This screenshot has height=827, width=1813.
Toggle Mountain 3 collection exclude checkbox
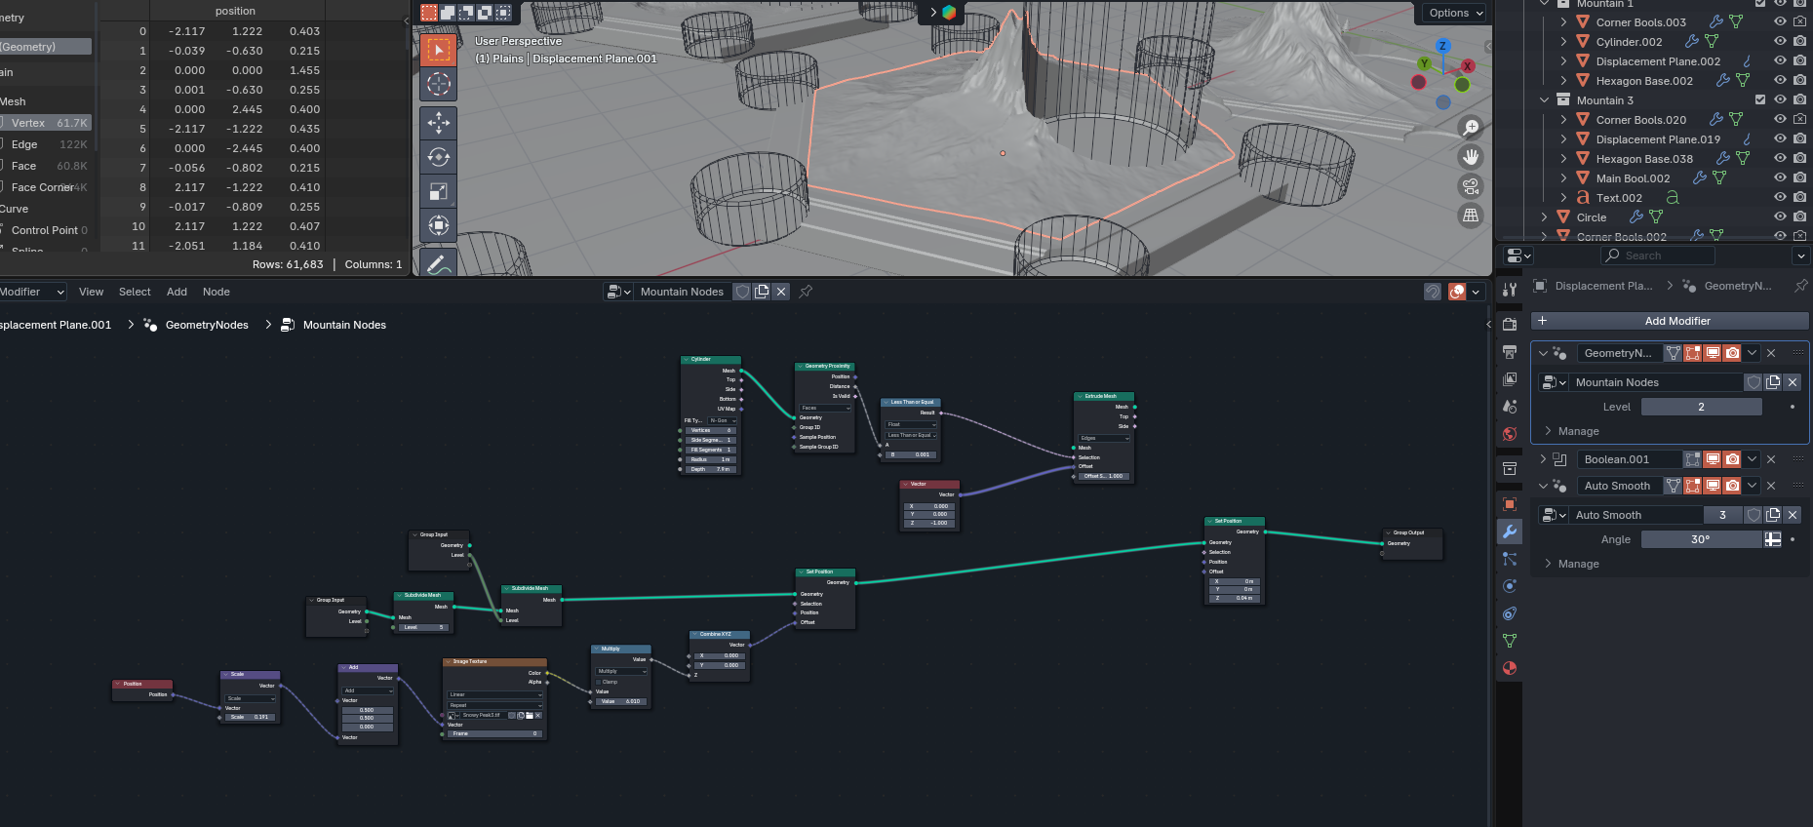(1760, 99)
